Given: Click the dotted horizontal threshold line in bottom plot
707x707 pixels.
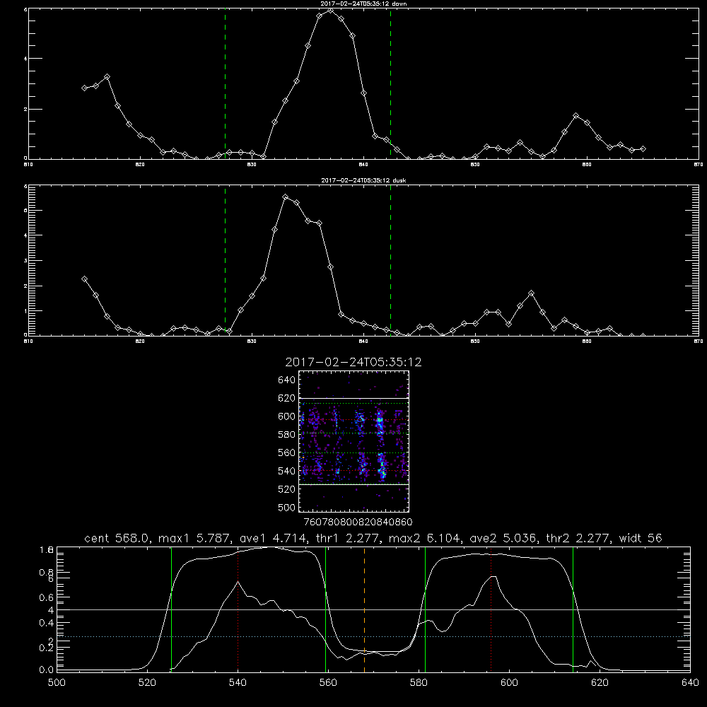Looking at the screenshot, I should [373, 637].
